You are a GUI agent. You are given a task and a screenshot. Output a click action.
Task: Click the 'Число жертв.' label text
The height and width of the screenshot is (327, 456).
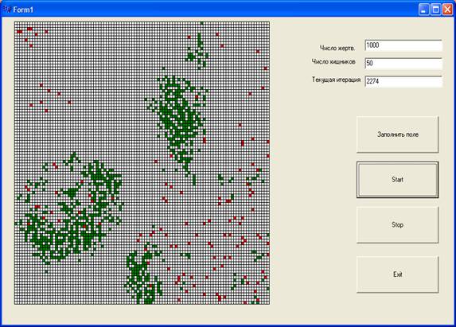click(x=337, y=49)
